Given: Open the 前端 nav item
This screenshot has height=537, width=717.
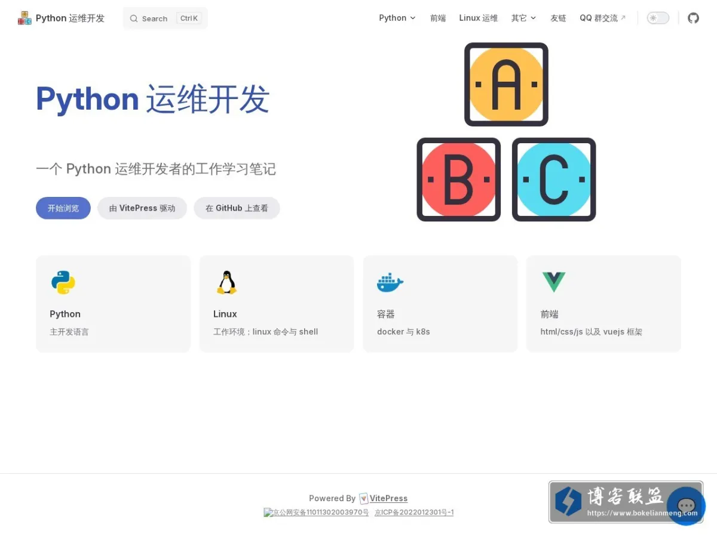Looking at the screenshot, I should [438, 18].
